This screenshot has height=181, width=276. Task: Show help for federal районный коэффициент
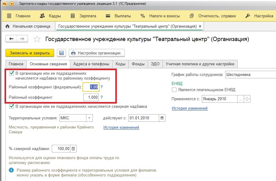click(102, 87)
